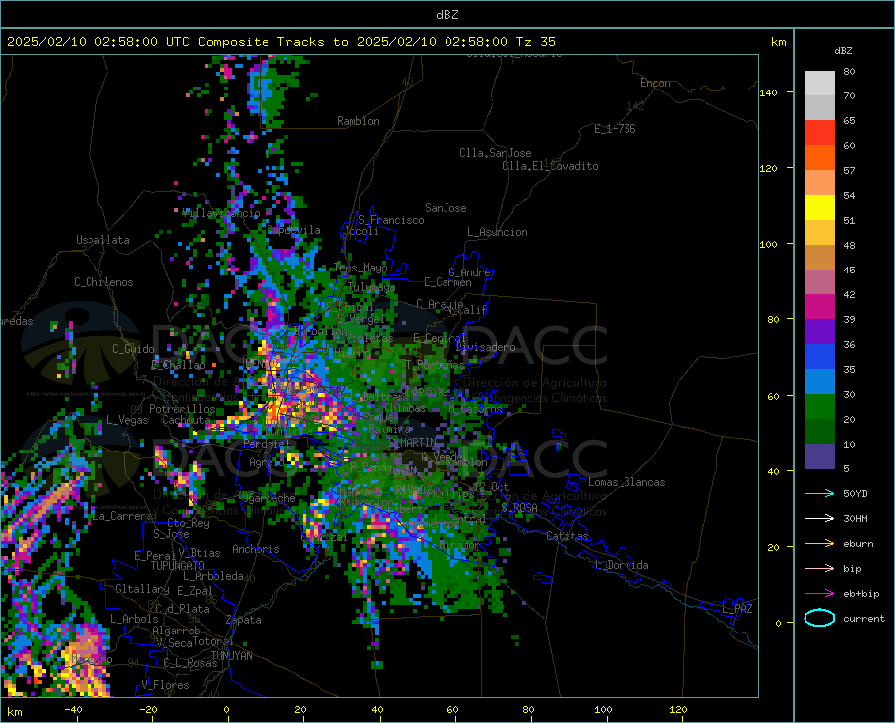Click the '80' tick on horizontal km axis
The width and height of the screenshot is (895, 723).
(x=528, y=710)
